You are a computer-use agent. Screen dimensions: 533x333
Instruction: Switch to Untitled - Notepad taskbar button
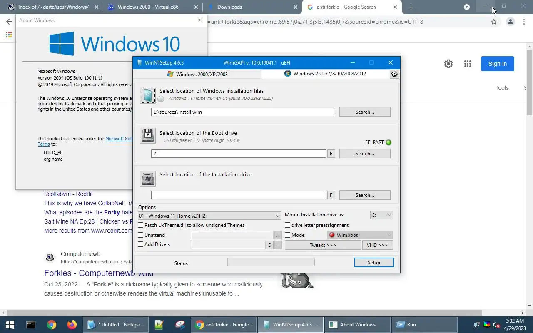click(116, 325)
